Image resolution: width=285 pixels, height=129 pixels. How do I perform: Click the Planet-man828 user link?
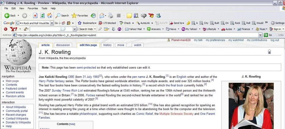(x=181, y=40)
